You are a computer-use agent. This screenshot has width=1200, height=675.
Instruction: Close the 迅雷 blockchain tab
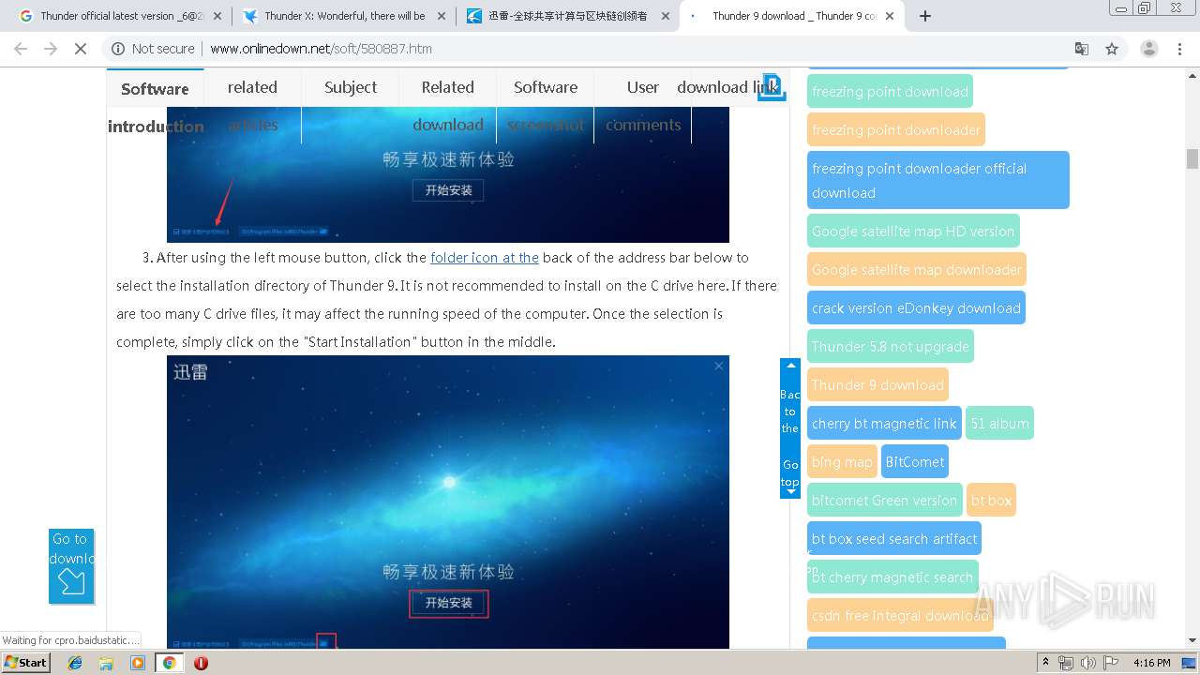pos(666,16)
